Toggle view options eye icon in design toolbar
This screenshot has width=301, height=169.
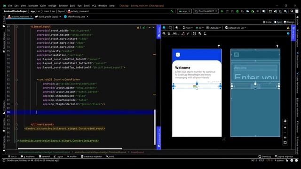pos(164,33)
